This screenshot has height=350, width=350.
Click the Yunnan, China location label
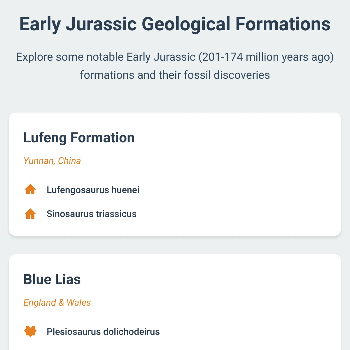(x=52, y=161)
